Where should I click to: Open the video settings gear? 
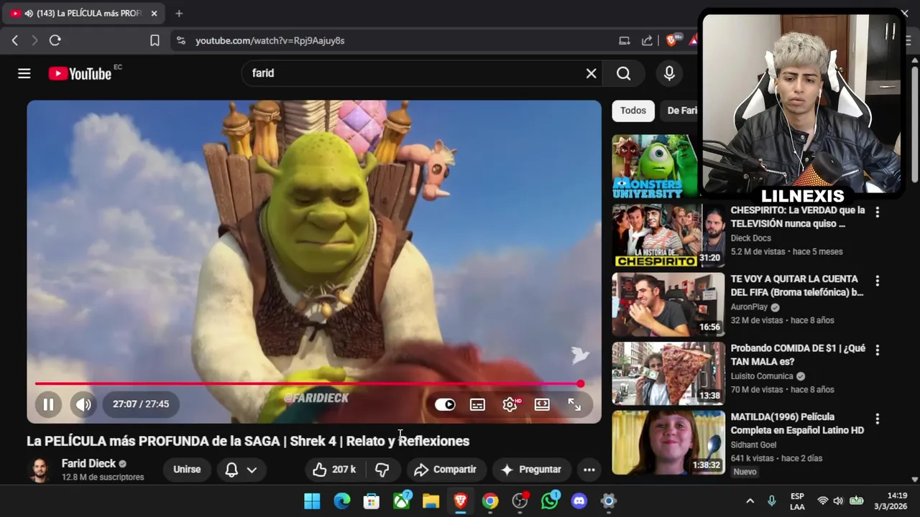510,404
